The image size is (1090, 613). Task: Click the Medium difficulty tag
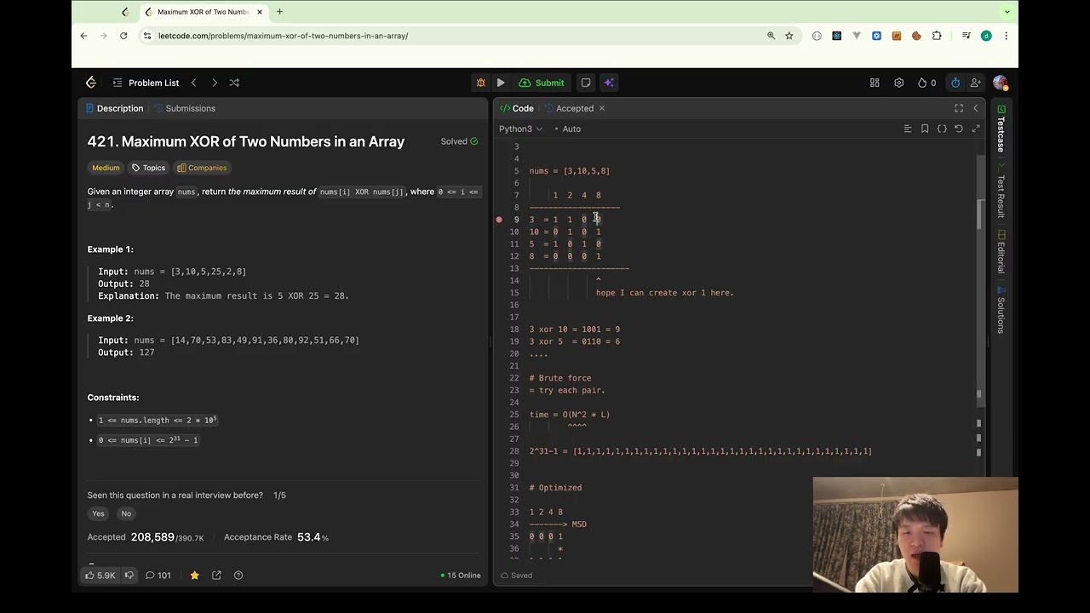coord(106,168)
